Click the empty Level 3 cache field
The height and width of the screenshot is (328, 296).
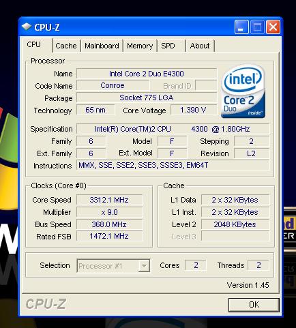click(x=235, y=236)
